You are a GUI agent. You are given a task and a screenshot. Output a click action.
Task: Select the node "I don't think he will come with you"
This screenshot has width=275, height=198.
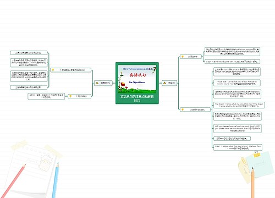point(232,62)
